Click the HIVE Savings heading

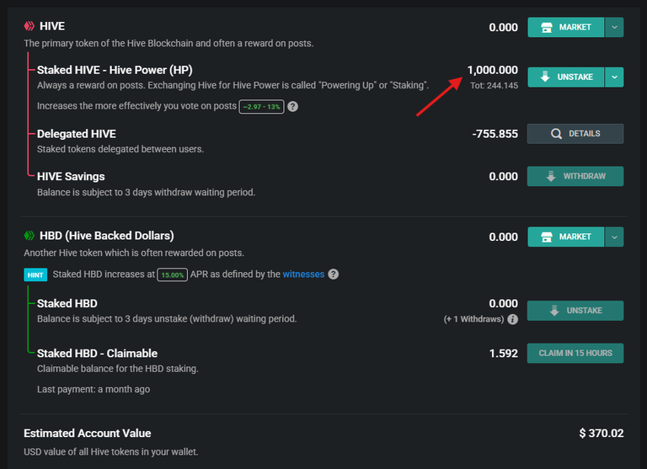tap(71, 177)
